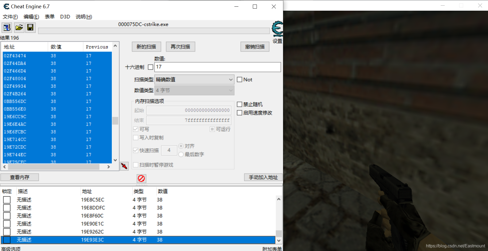Enable the 启用速度修改 checkbox
Viewport: 488px width, 251px height.
point(239,113)
